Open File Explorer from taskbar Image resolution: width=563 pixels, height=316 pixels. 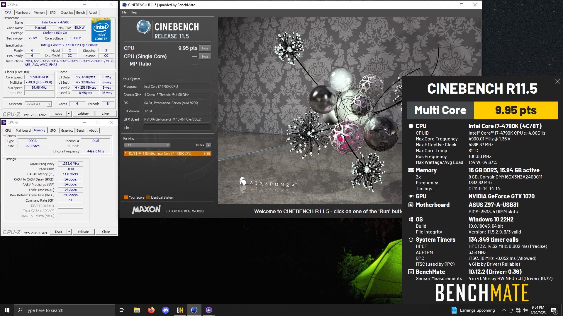[x=137, y=310]
